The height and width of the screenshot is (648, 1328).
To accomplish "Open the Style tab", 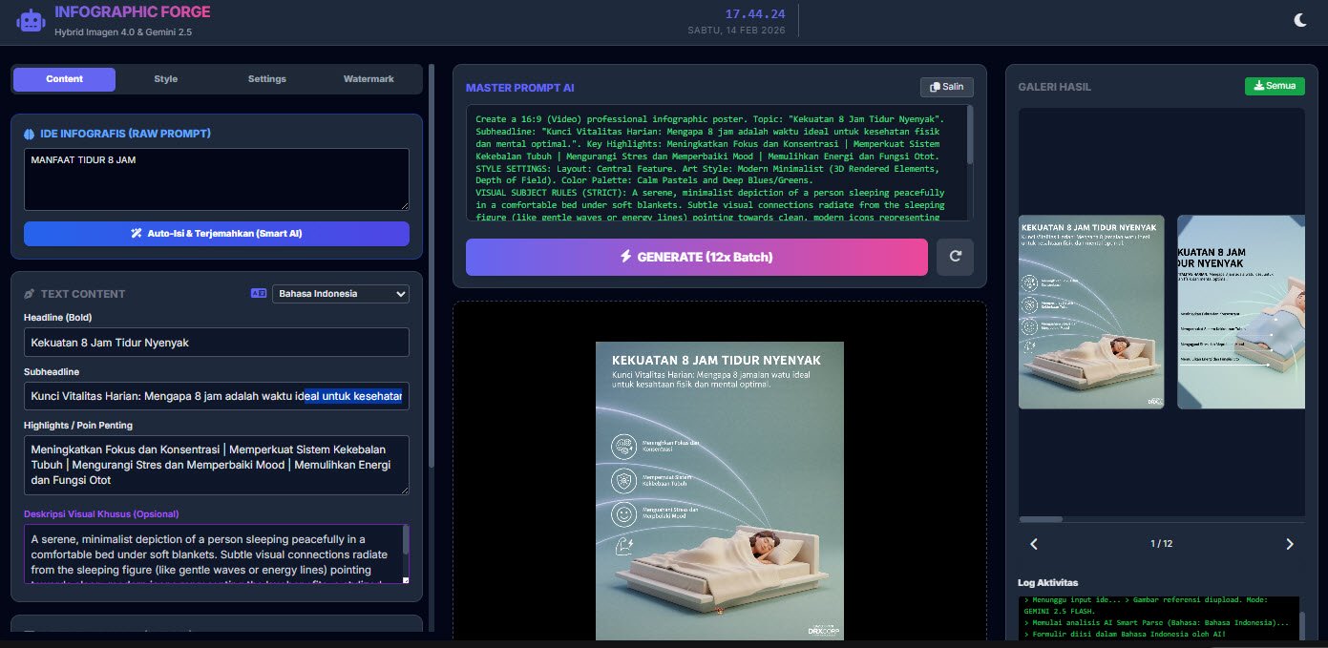I will 166,79.
